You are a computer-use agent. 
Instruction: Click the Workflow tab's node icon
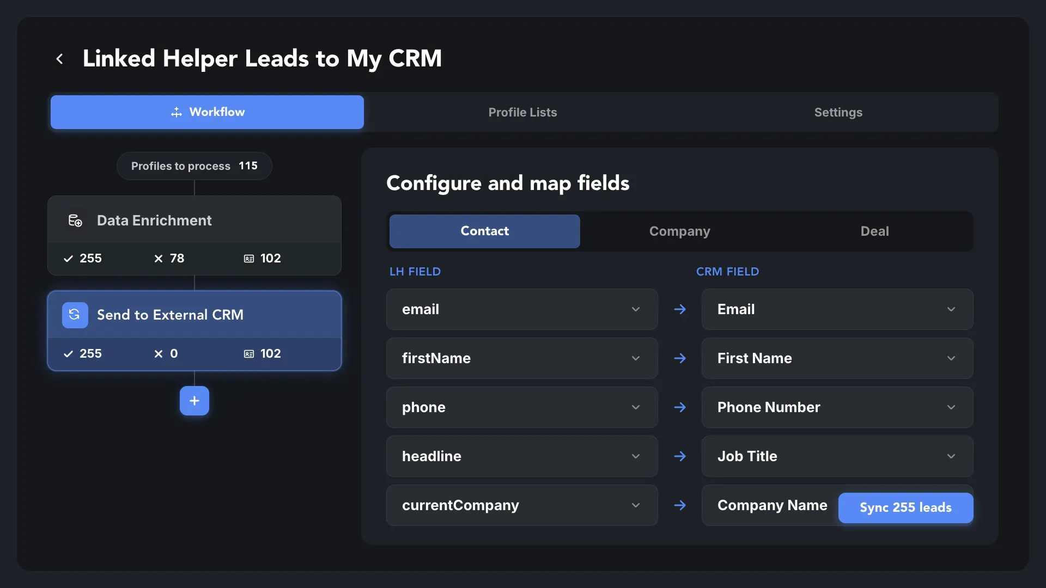click(177, 112)
